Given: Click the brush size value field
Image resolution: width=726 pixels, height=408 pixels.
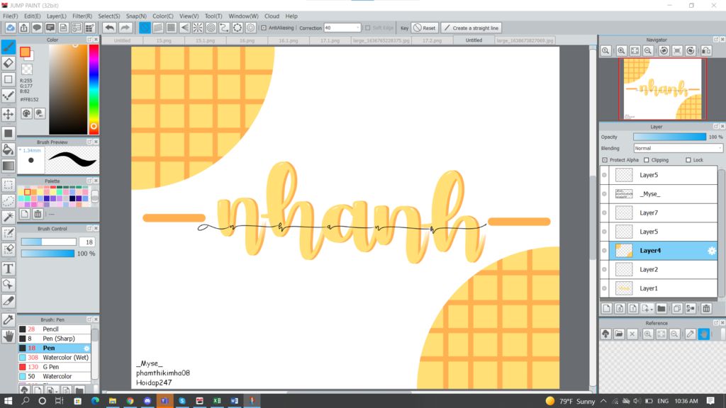Looking at the screenshot, I should click(x=87, y=242).
